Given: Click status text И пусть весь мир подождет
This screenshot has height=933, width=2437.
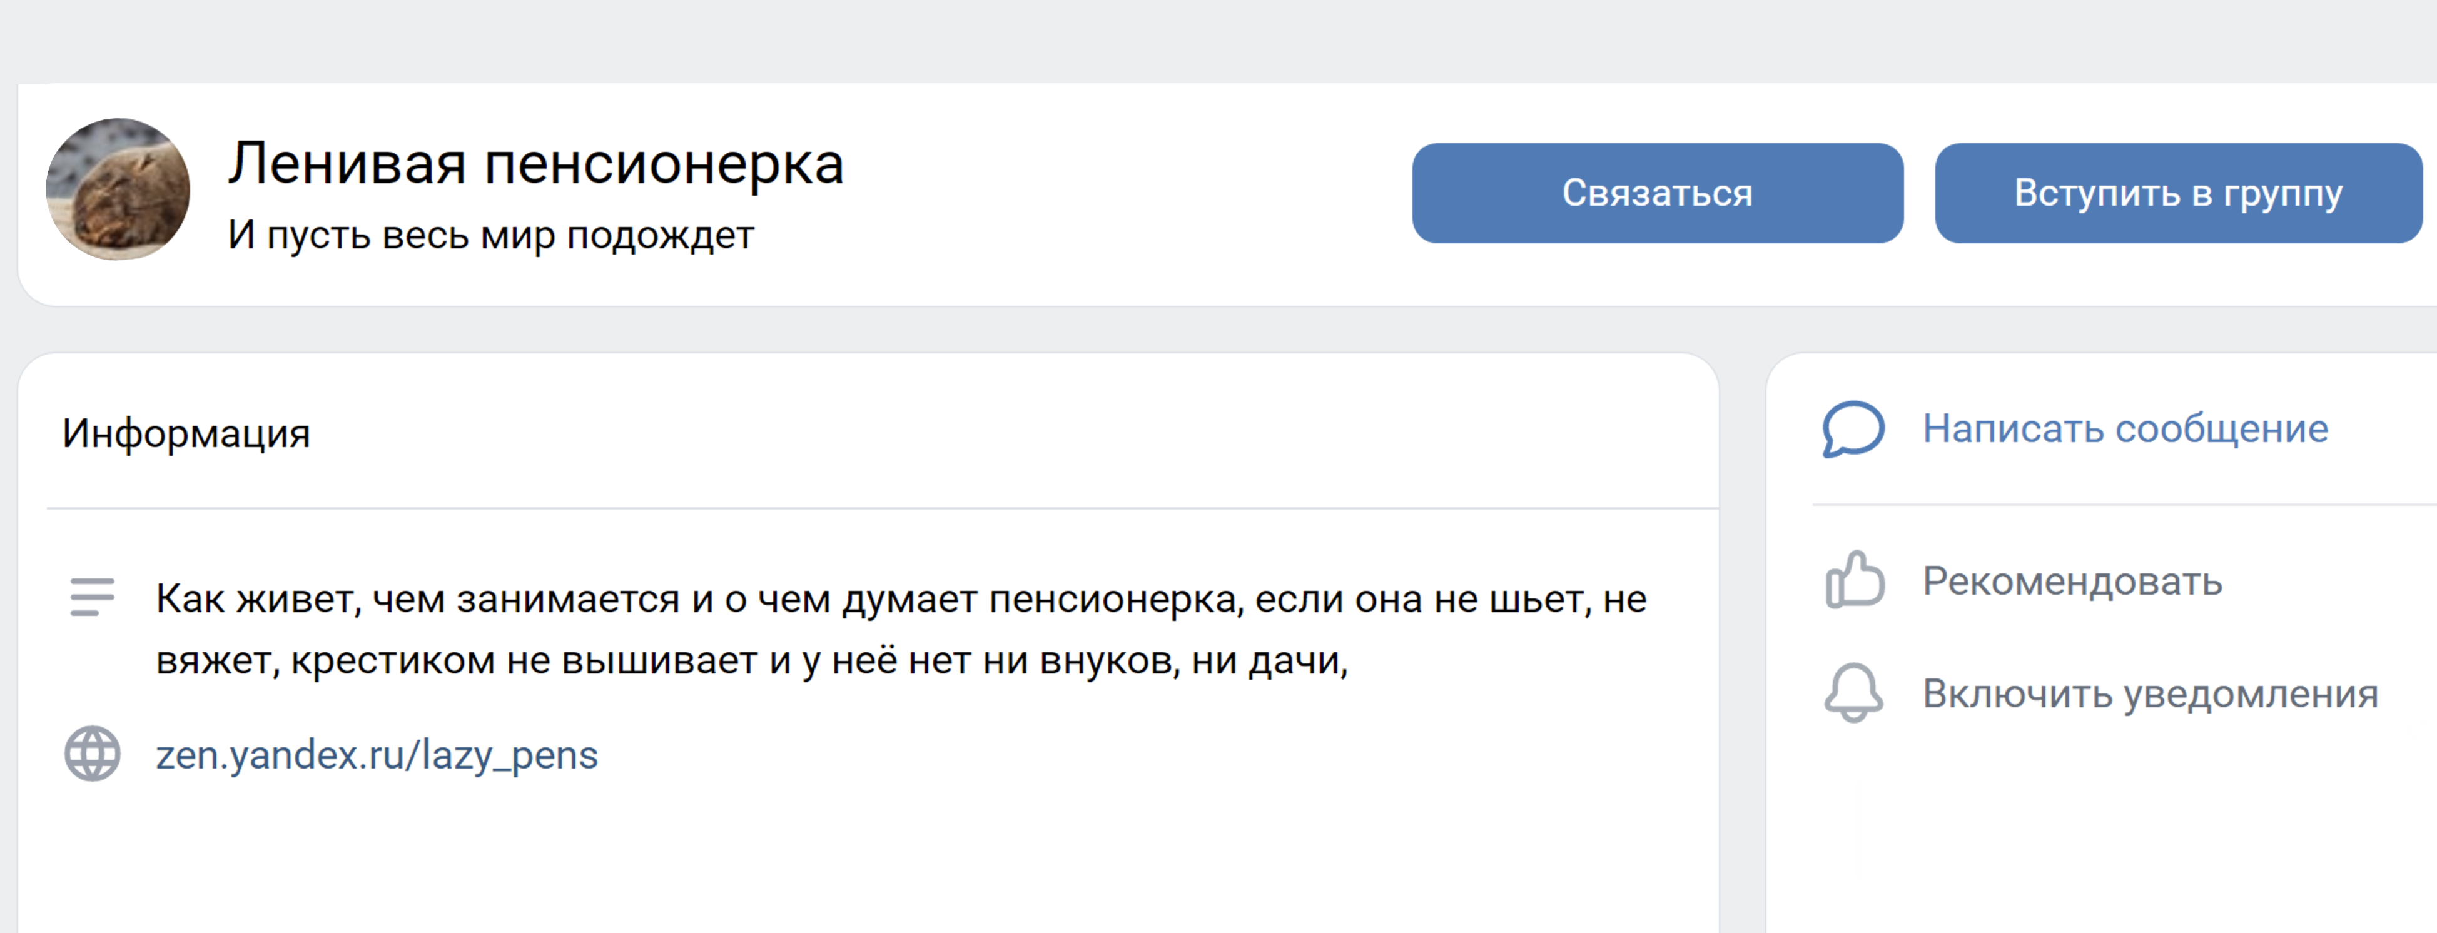Looking at the screenshot, I should pyautogui.click(x=491, y=235).
